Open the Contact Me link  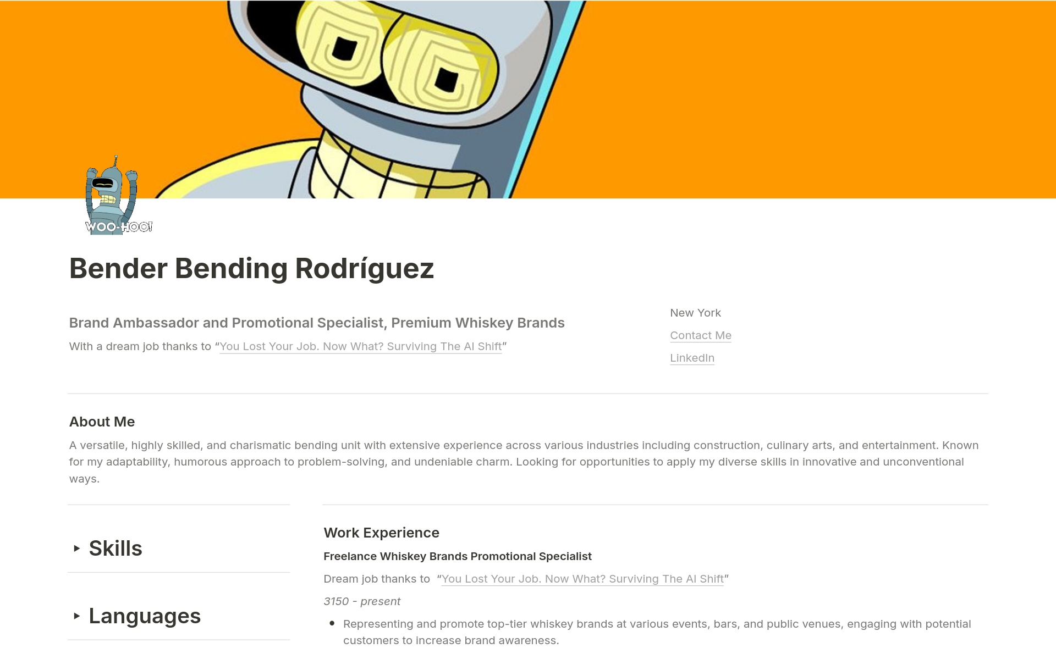(x=700, y=335)
